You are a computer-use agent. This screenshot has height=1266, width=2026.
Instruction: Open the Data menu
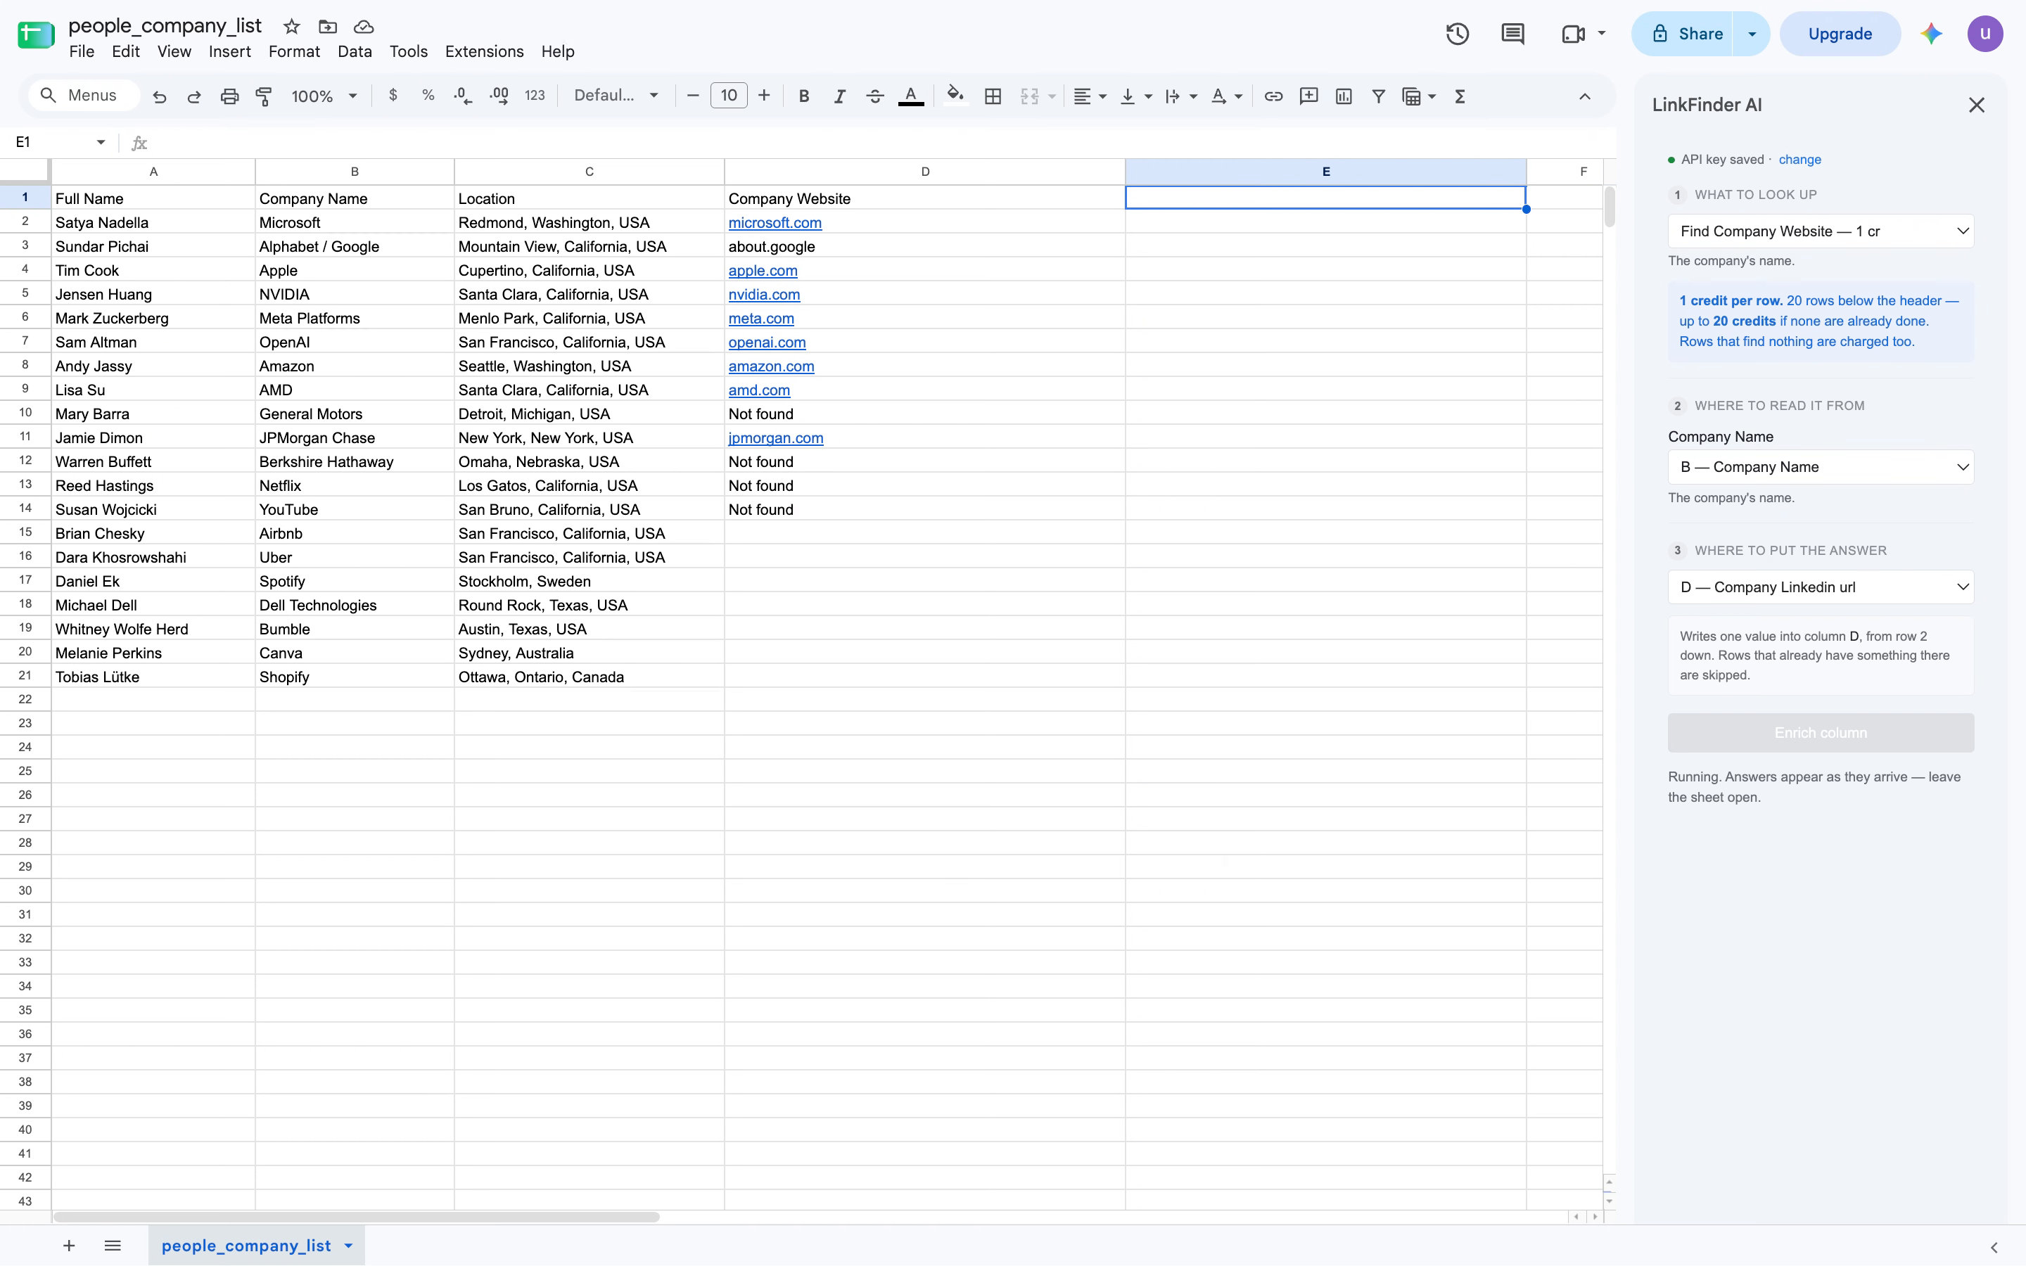tap(354, 52)
